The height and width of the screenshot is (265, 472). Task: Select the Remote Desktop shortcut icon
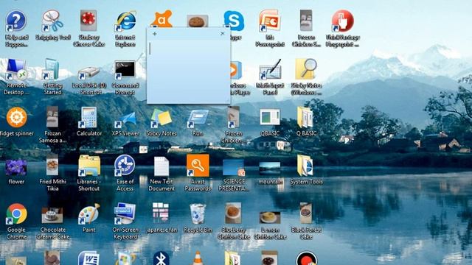[x=16, y=70]
